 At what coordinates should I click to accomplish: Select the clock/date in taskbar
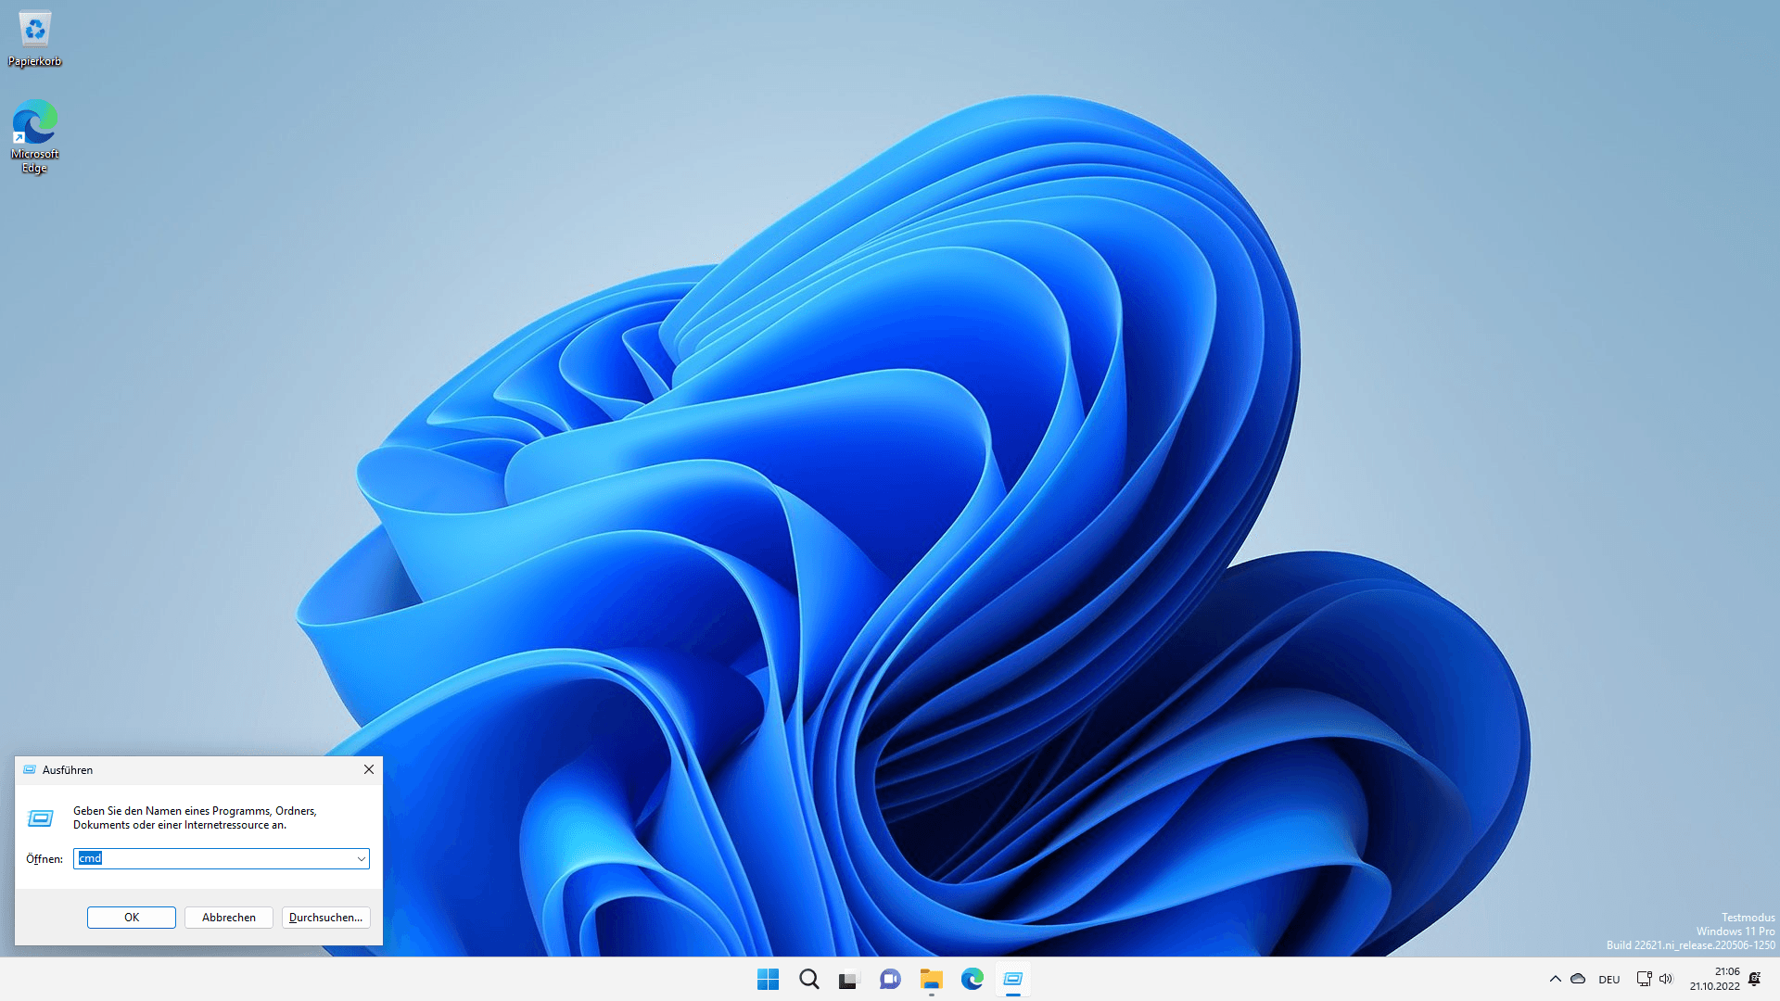point(1714,978)
